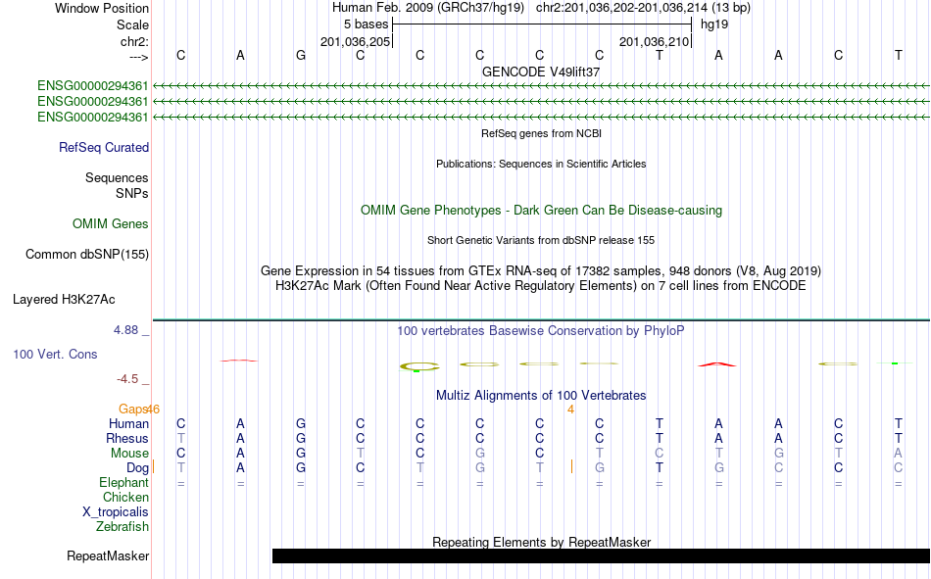Click the Zebrafish alignment row label
Screen dimensions: 931x579
(x=122, y=527)
